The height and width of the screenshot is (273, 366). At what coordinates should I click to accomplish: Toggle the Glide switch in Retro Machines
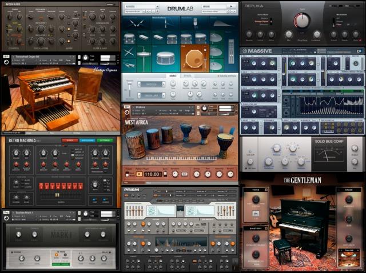pyautogui.click(x=22, y=180)
